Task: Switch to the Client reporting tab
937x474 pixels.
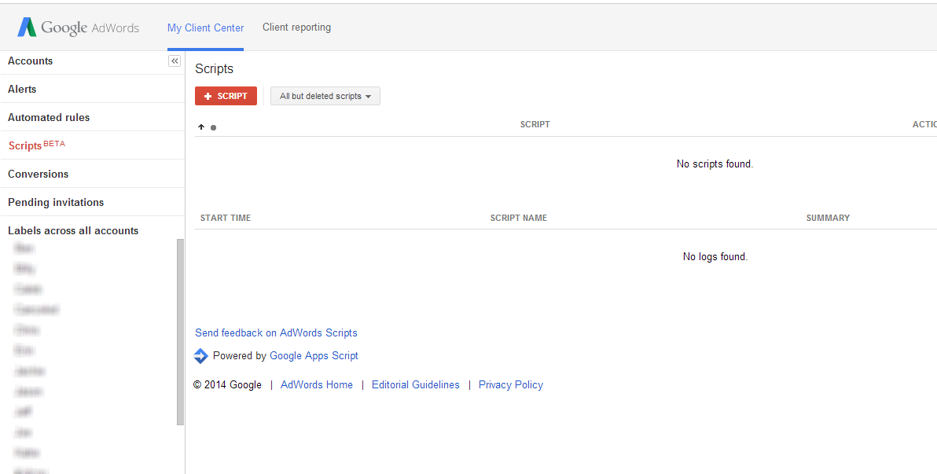Action: coord(296,28)
